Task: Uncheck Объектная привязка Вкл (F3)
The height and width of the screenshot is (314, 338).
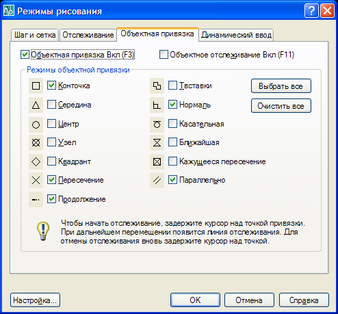Action: (25, 55)
